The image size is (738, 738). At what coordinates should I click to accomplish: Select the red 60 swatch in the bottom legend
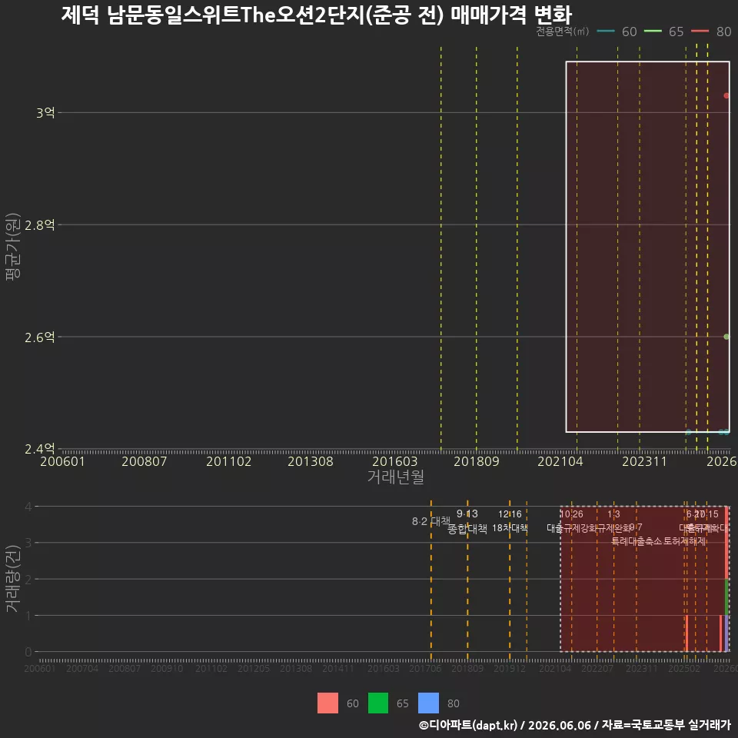[327, 703]
